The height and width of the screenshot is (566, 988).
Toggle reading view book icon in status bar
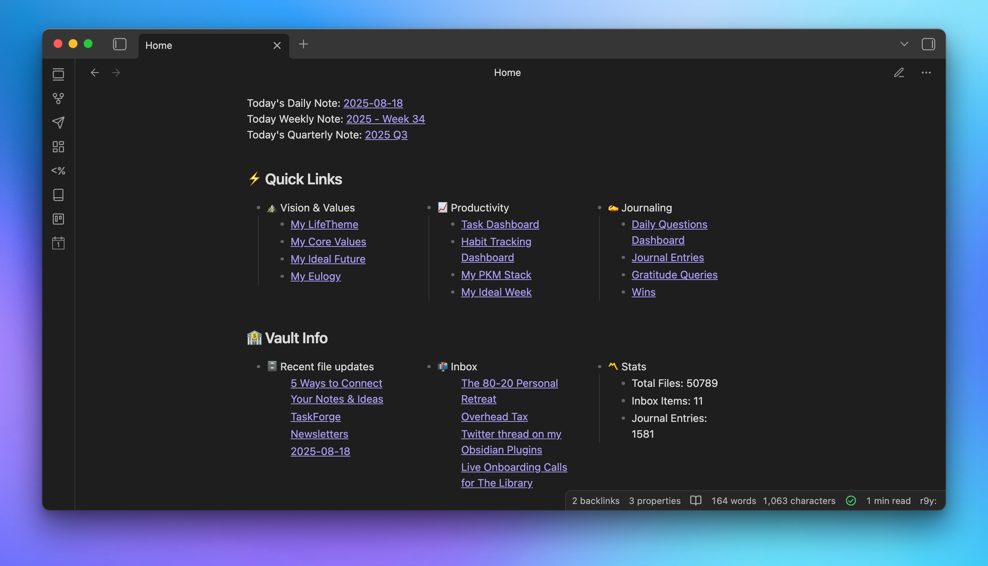click(696, 500)
